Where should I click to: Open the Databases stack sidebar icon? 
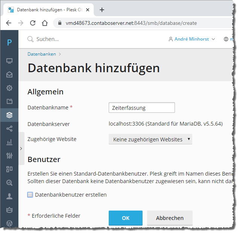click(9, 115)
